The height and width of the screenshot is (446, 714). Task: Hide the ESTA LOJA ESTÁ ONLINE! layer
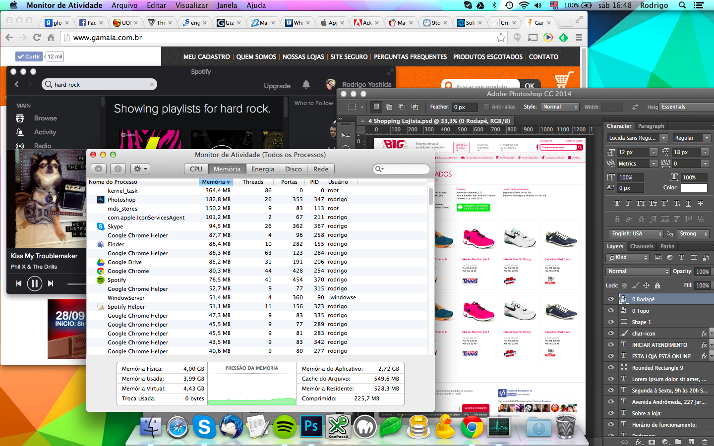[x=610, y=356]
